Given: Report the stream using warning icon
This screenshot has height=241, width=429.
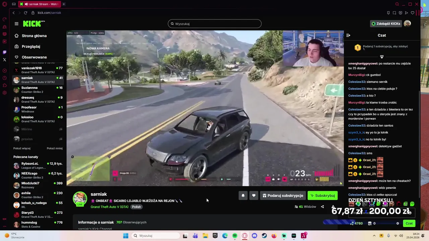Looking at the screenshot, I should [x=333, y=207].
